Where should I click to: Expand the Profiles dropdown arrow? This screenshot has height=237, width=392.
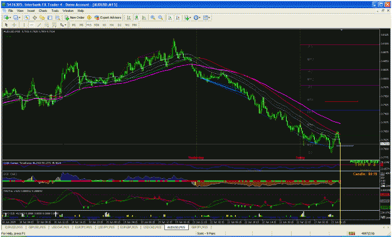pos(19,18)
